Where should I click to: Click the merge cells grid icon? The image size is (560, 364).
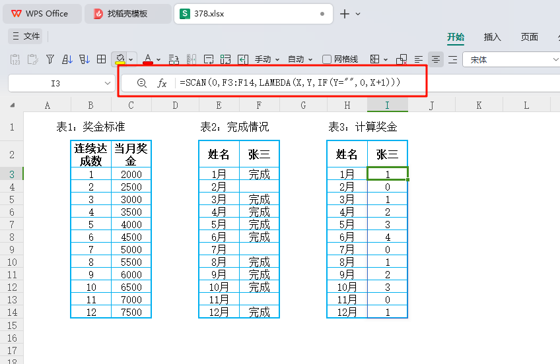[x=374, y=59]
